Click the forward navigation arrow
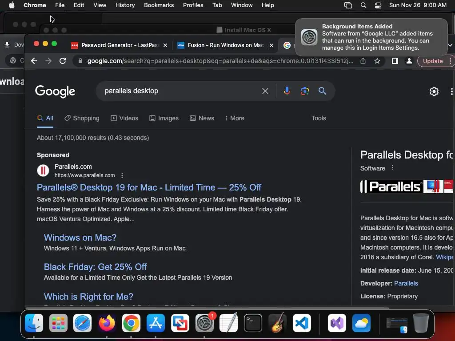This screenshot has height=341, width=455. point(48,61)
